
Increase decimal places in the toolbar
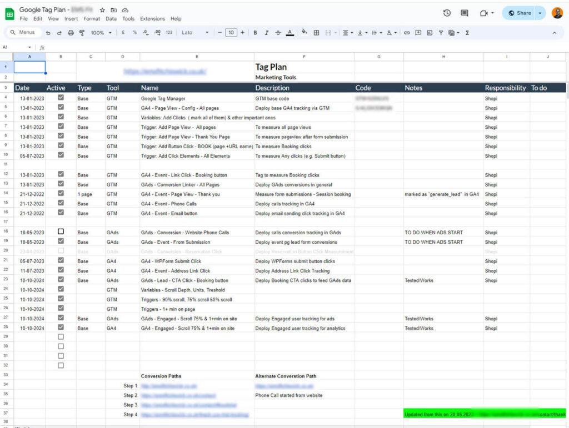click(x=157, y=33)
